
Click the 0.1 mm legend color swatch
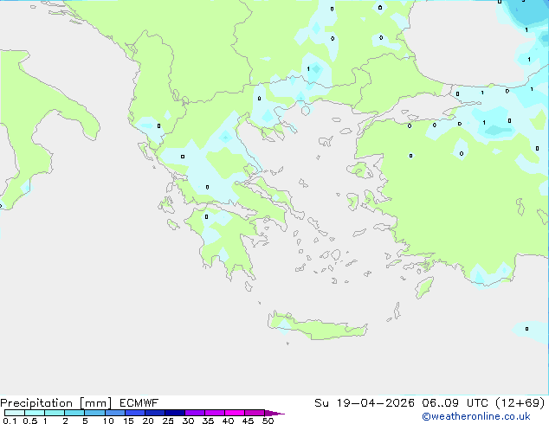click(15, 413)
